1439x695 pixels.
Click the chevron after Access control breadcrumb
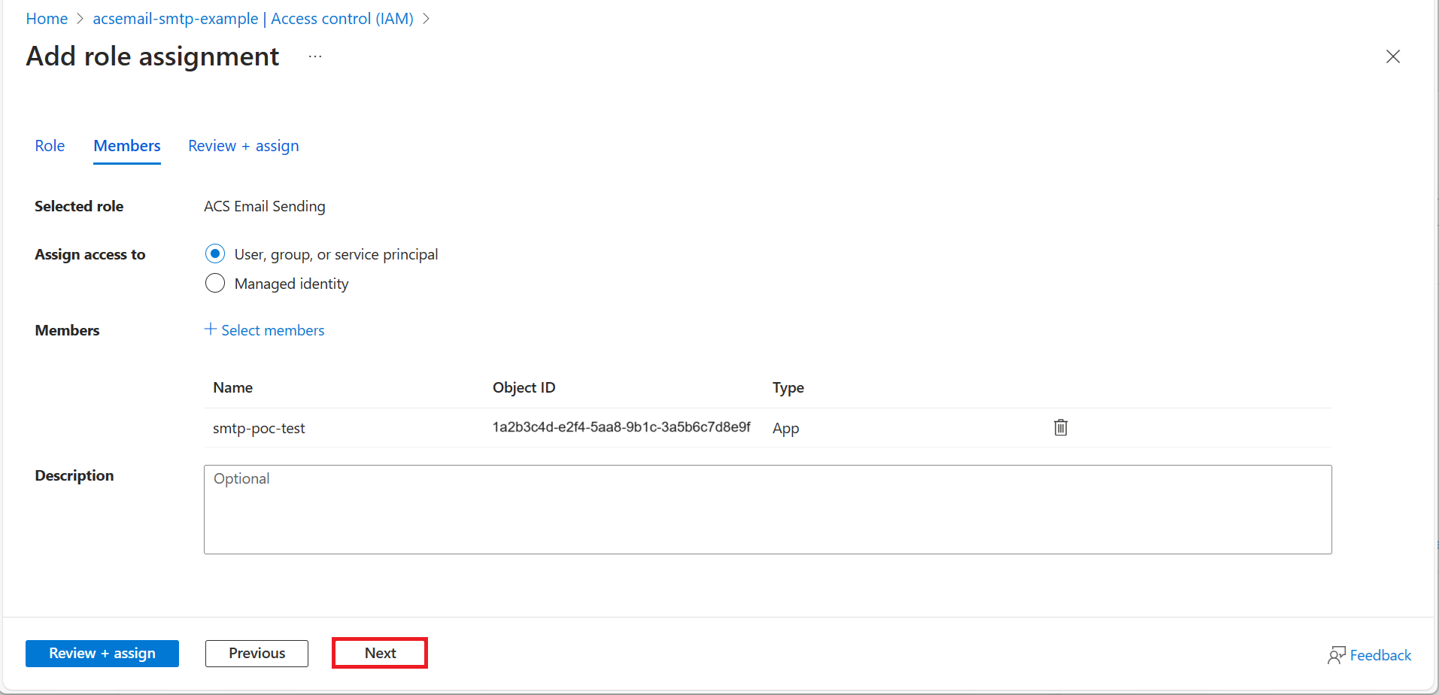pos(427,18)
